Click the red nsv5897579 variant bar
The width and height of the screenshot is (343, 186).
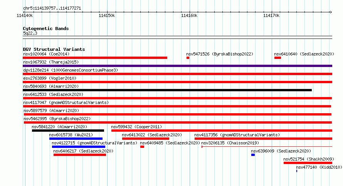point(178,114)
